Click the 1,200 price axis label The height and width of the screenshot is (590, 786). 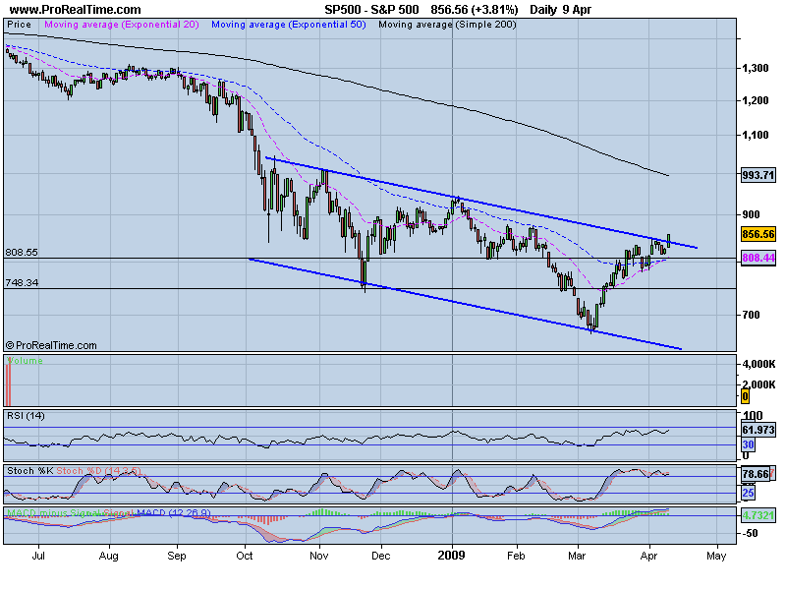click(x=755, y=101)
